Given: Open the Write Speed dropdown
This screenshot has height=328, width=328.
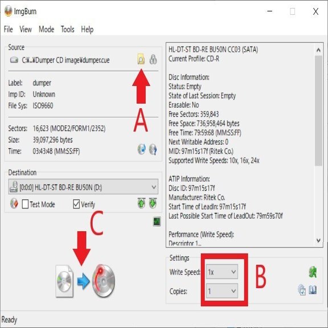Looking at the screenshot, I should 222,272.
